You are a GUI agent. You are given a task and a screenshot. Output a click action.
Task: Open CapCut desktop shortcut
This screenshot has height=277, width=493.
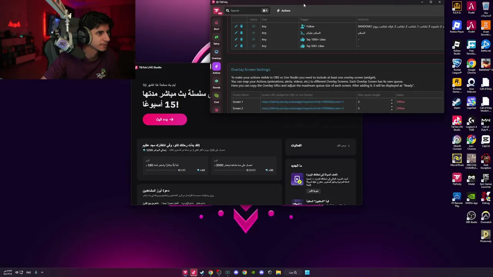pyautogui.click(x=486, y=141)
